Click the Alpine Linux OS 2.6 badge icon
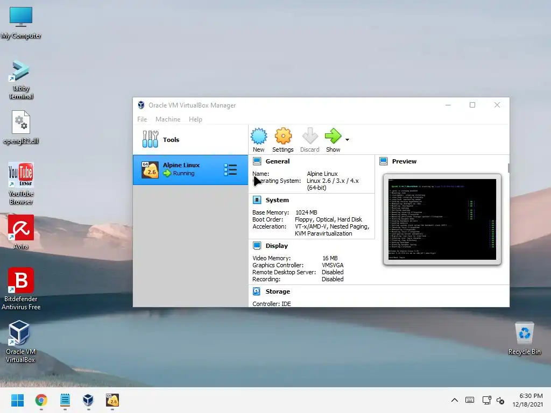This screenshot has height=413, width=551. click(150, 170)
